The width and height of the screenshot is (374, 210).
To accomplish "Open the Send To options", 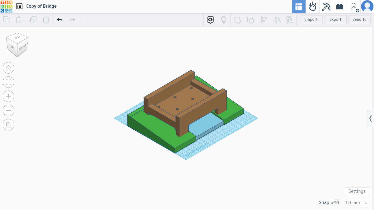I will pos(359,19).
